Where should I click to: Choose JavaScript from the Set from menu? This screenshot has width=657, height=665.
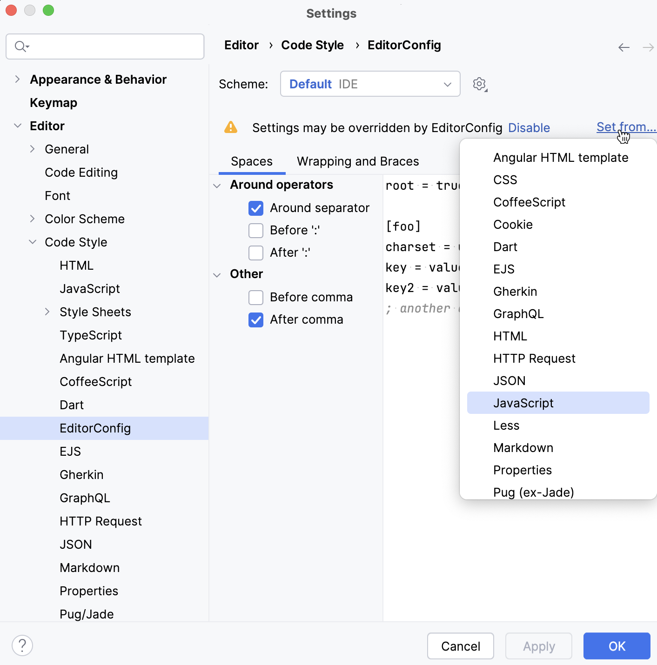523,403
